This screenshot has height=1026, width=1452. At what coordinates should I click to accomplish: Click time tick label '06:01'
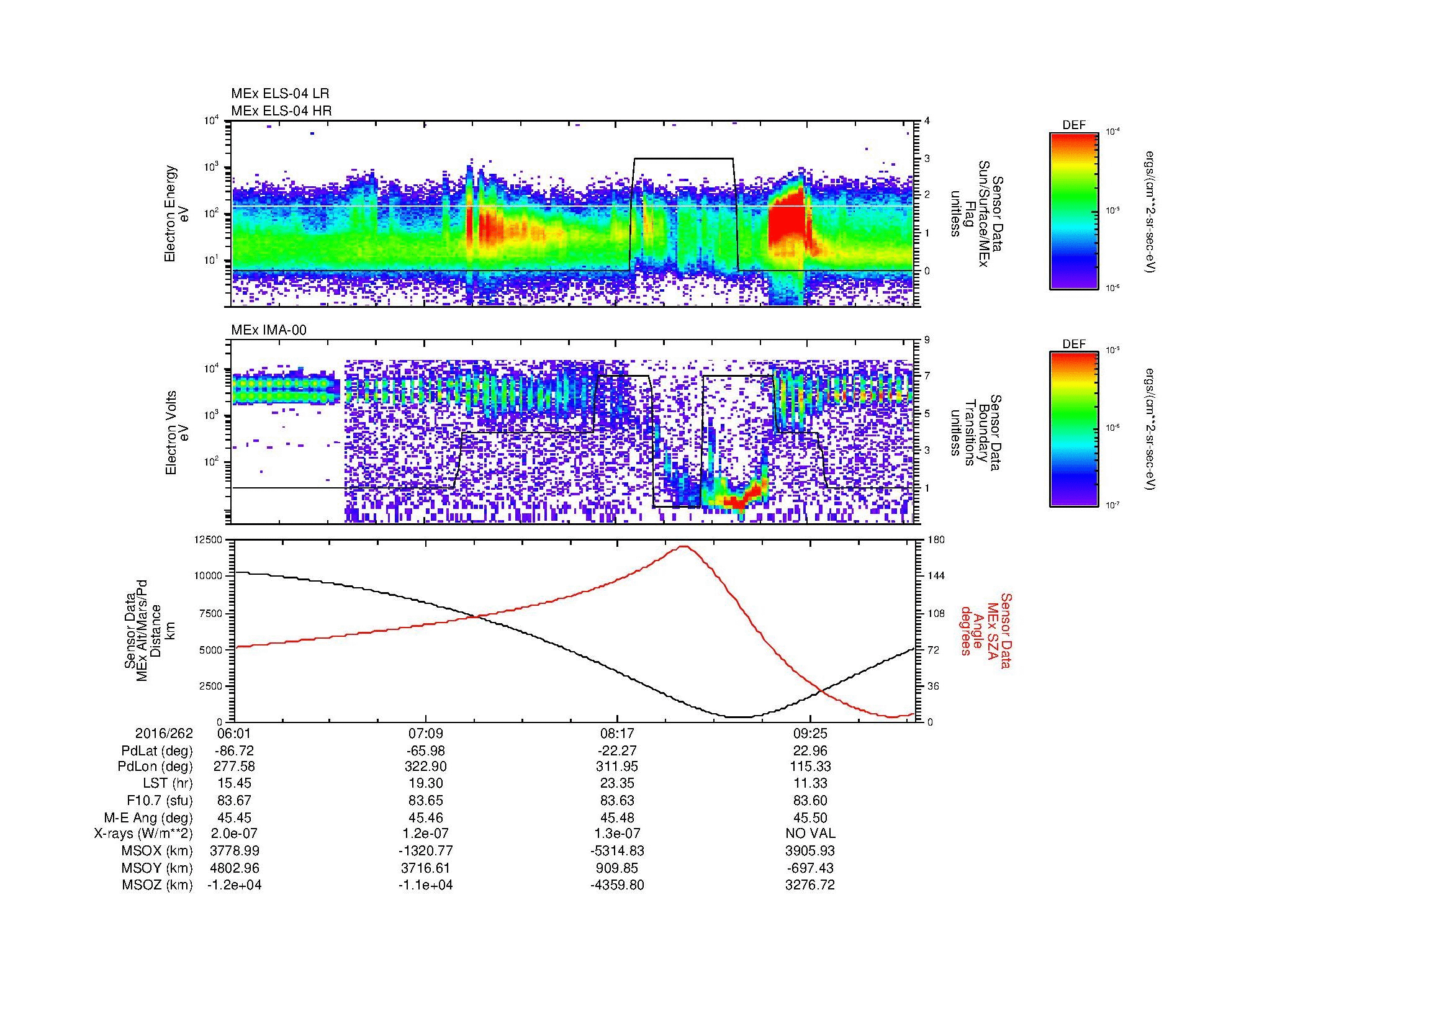(234, 733)
